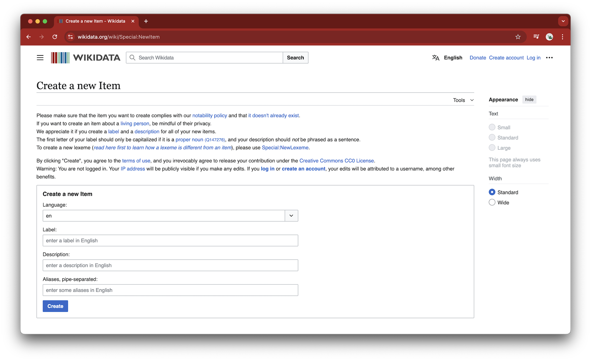This screenshot has width=591, height=361.
Task: Click the Label input field
Action: point(170,241)
